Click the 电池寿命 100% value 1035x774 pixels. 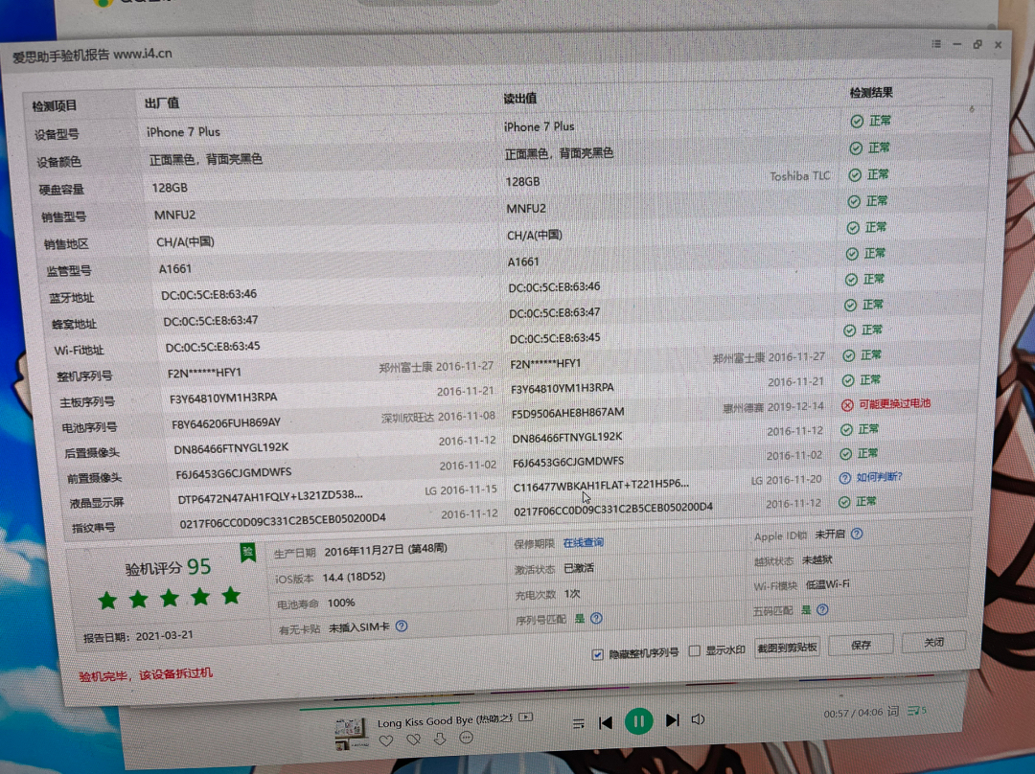[x=340, y=603]
